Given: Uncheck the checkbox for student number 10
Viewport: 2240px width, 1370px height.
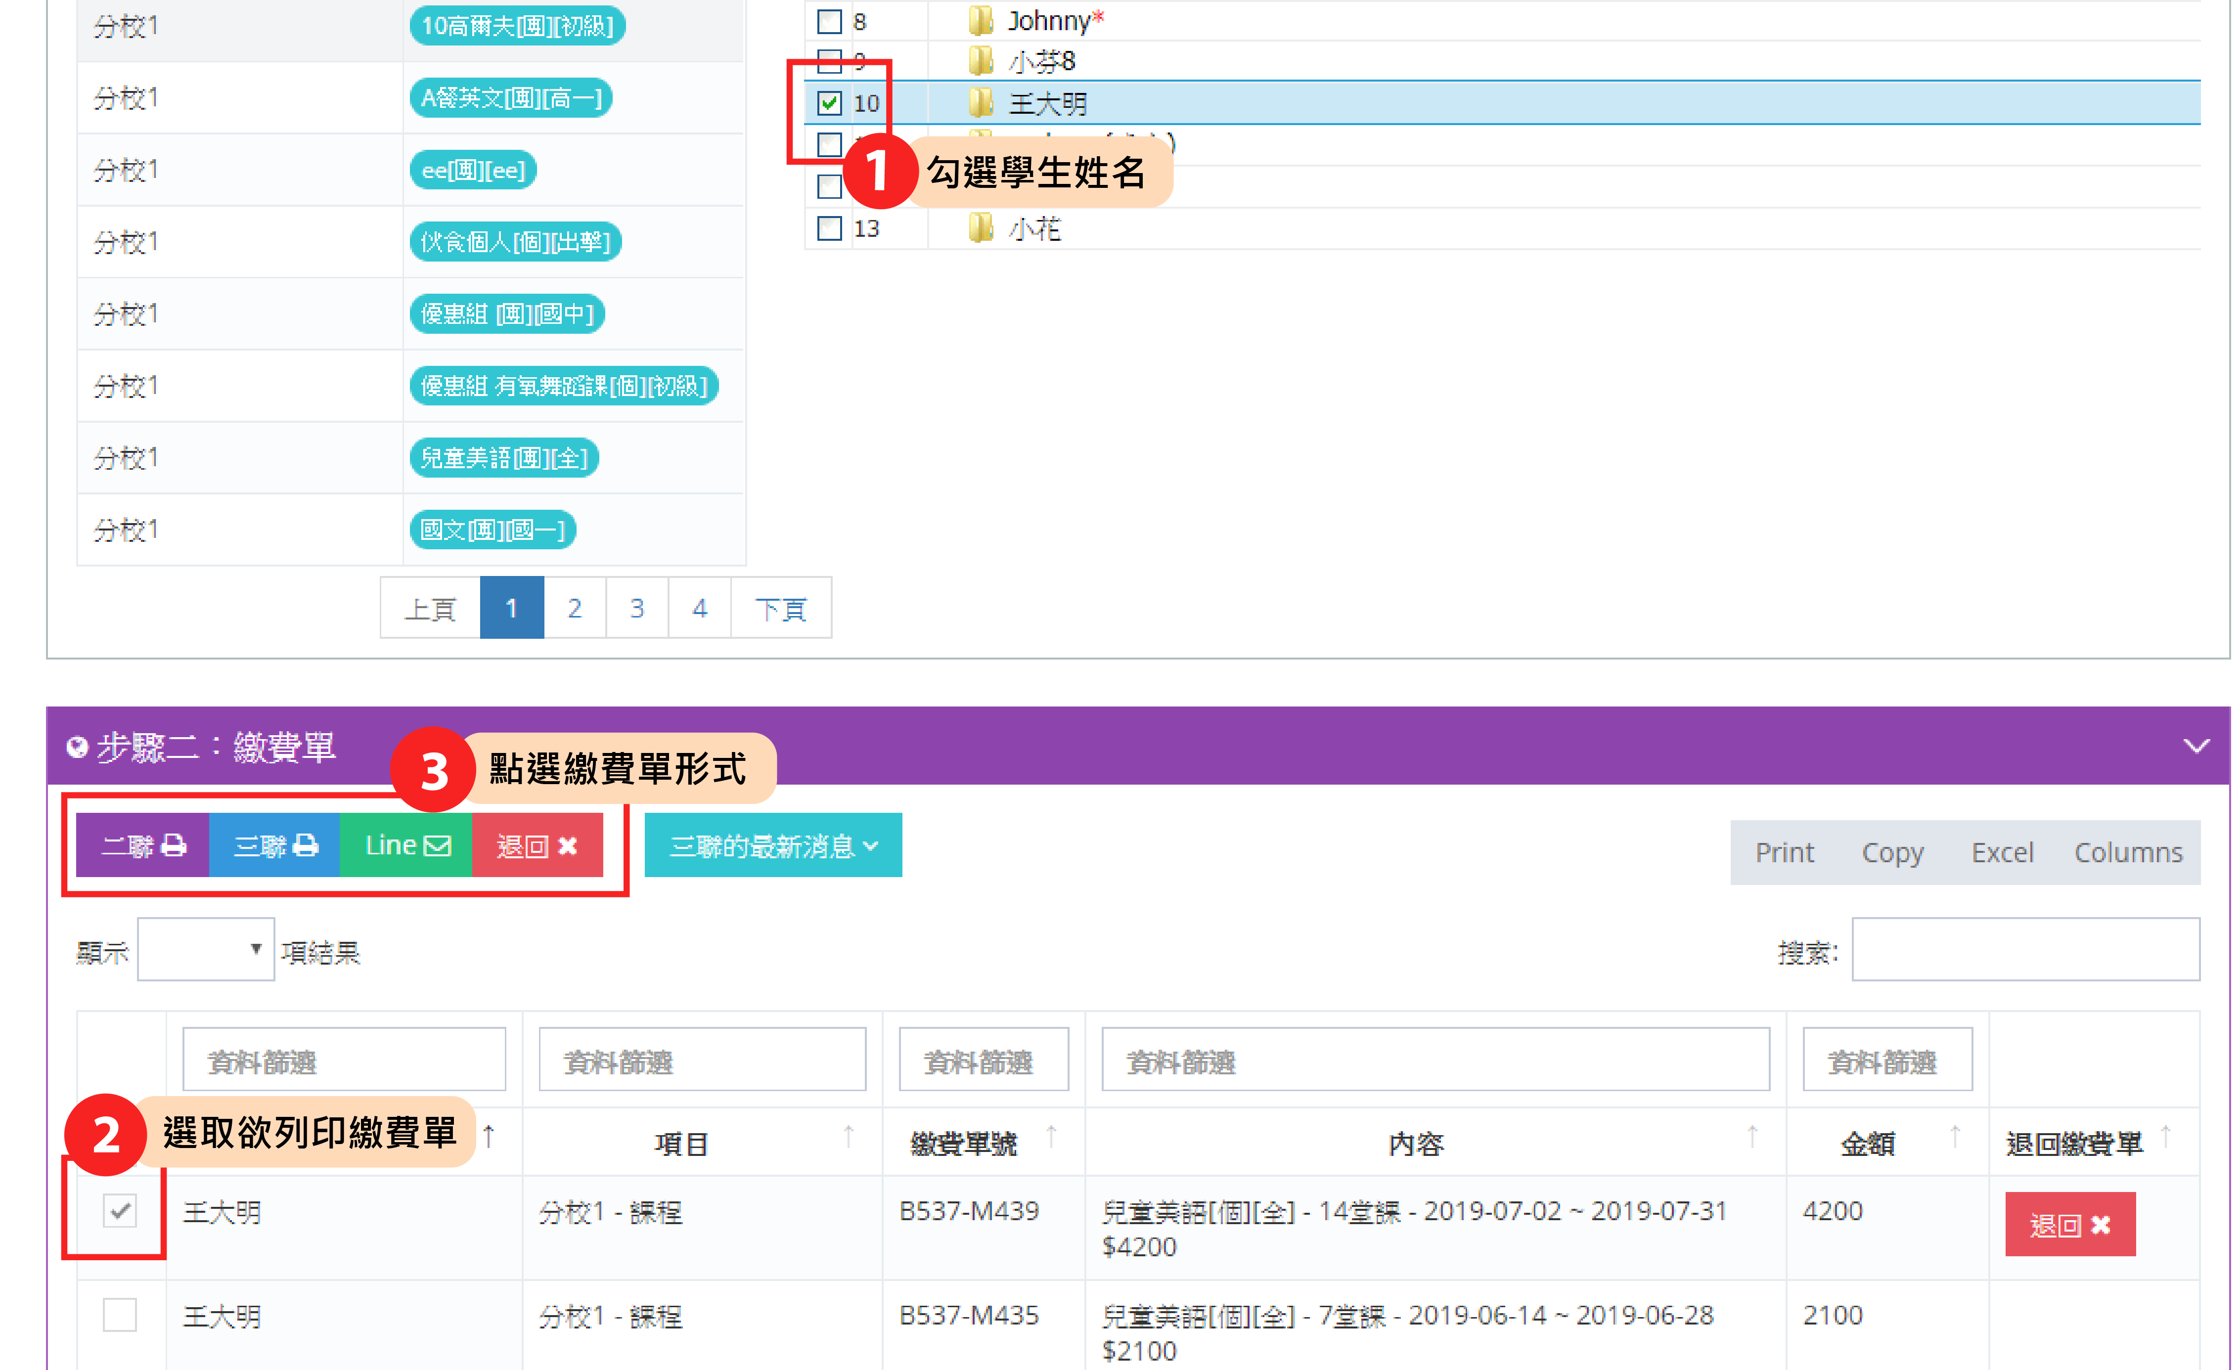Looking at the screenshot, I should [829, 103].
